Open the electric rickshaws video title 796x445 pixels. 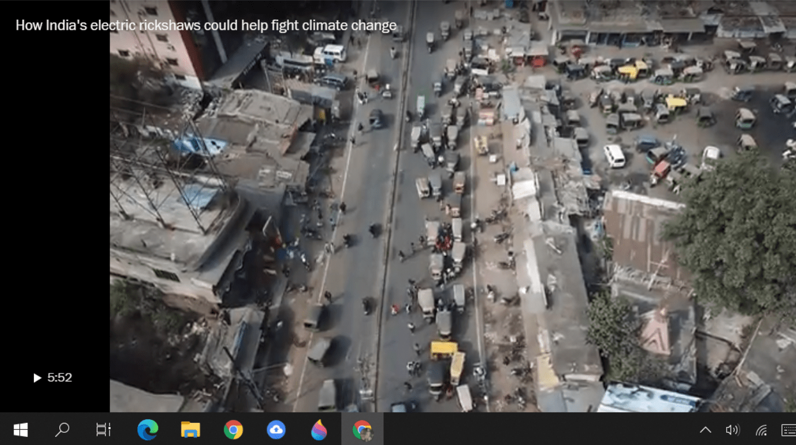point(206,25)
